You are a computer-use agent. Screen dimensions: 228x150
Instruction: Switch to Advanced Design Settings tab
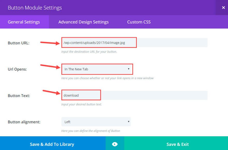[x=83, y=22]
